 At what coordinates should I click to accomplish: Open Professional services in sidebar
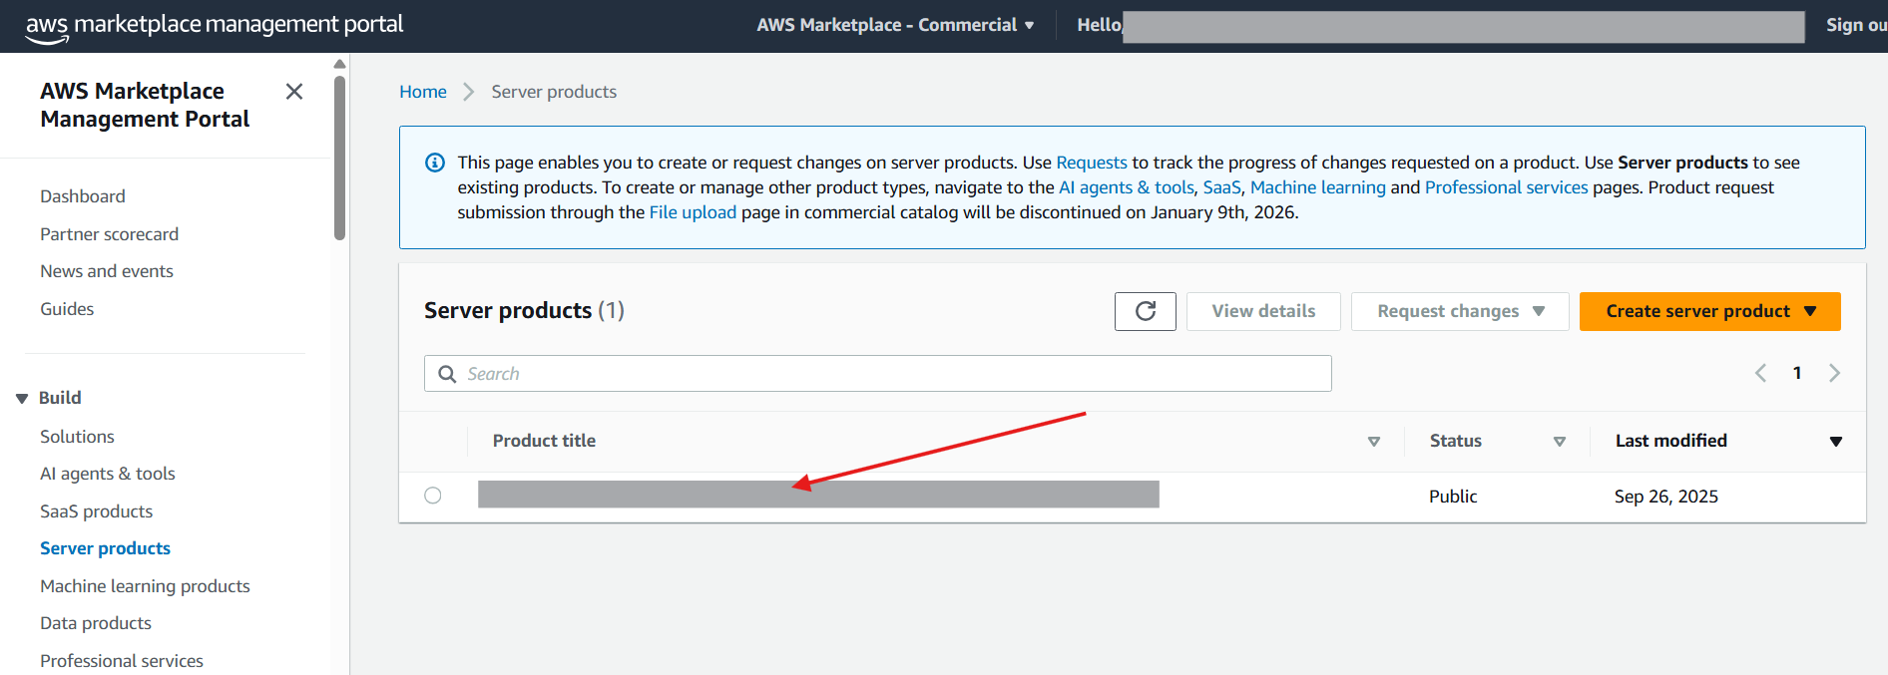tap(122, 661)
